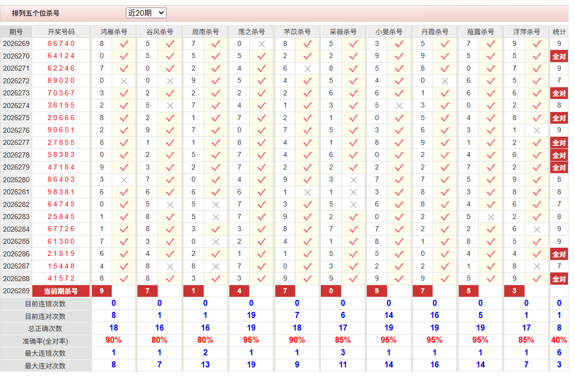Click the X mark in 鸿雁杀号 for 2026280

(124, 180)
